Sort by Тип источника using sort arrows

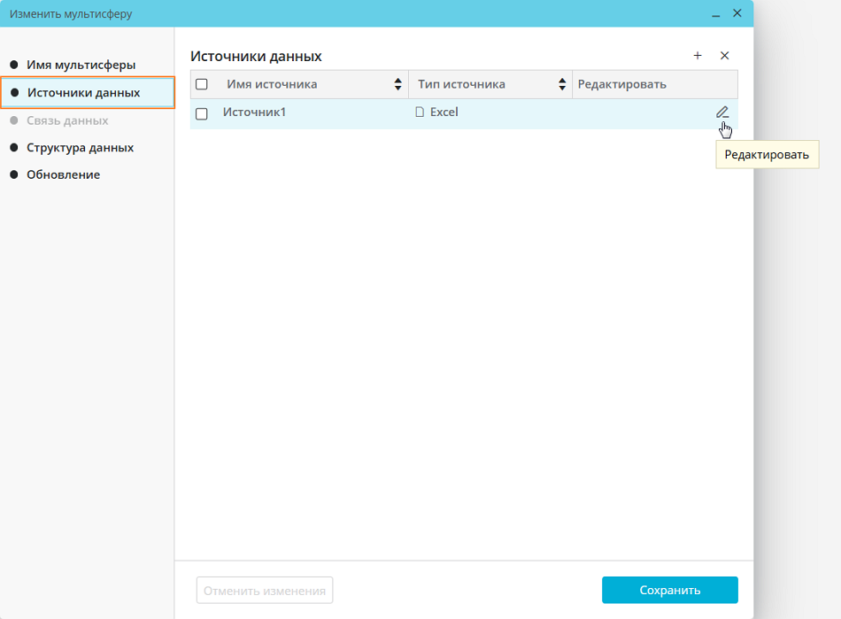tap(562, 85)
